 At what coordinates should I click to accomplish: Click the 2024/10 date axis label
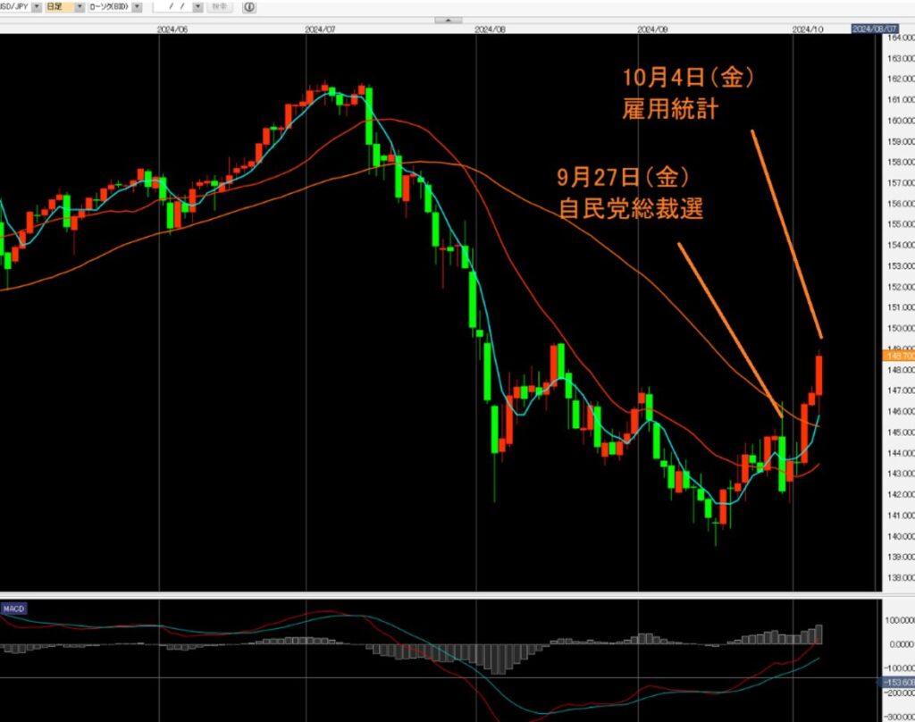[x=807, y=29]
